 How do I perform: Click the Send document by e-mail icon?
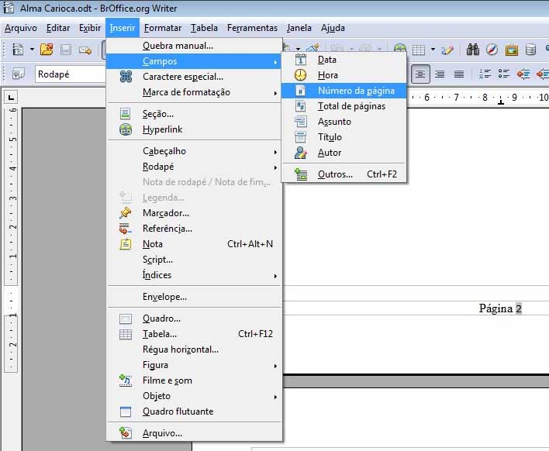pyautogui.click(x=85, y=50)
